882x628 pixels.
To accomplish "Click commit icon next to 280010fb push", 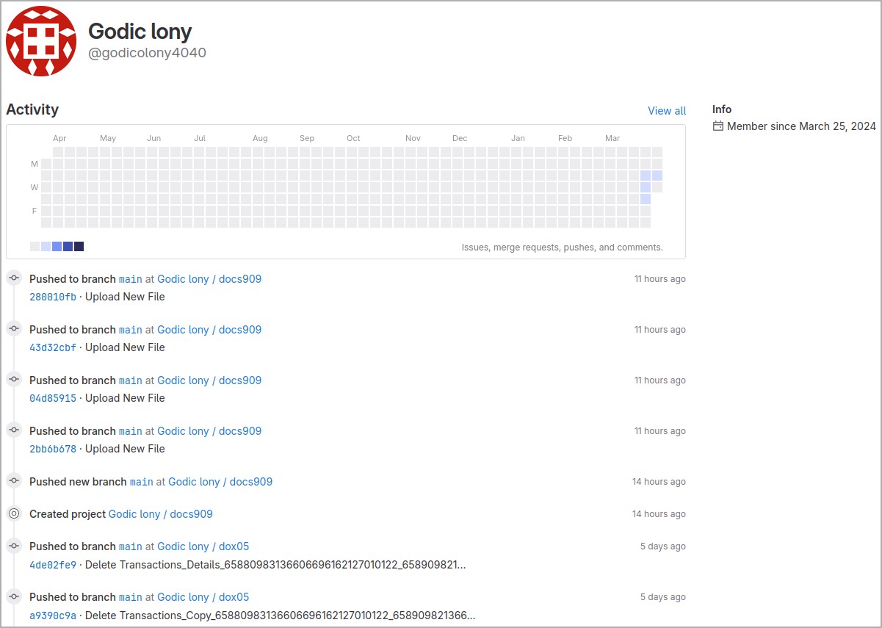I will (x=14, y=279).
